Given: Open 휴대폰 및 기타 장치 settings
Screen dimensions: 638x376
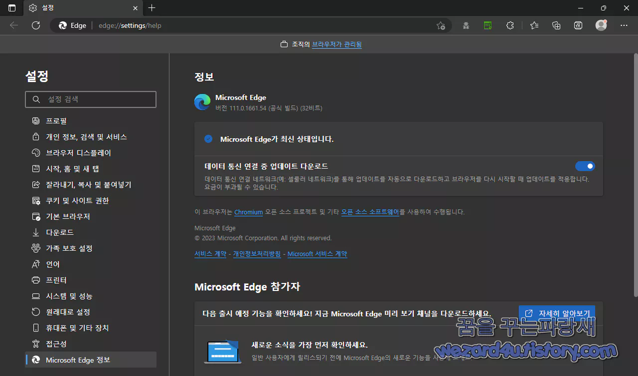Looking at the screenshot, I should [x=91, y=328].
